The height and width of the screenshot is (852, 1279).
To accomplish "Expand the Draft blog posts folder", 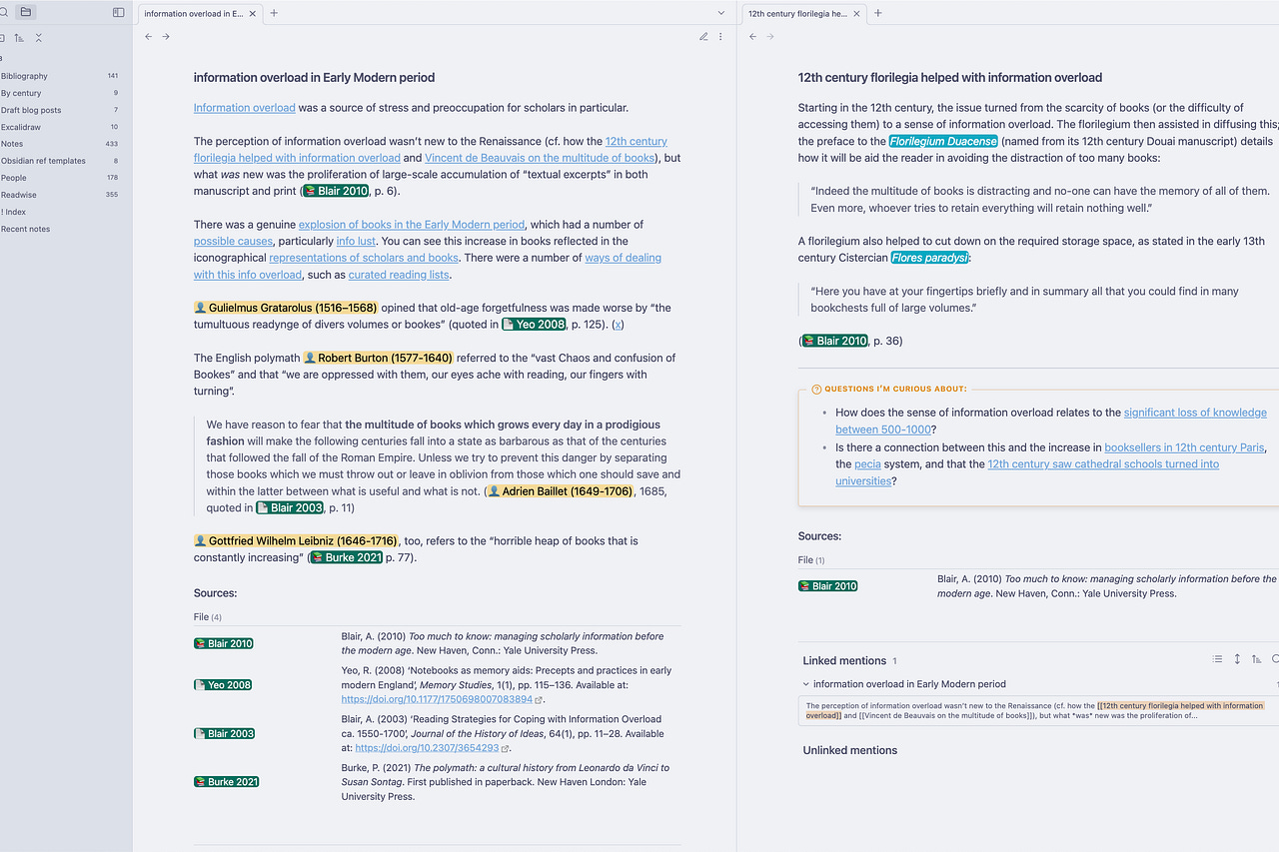I will pyautogui.click(x=60, y=110).
